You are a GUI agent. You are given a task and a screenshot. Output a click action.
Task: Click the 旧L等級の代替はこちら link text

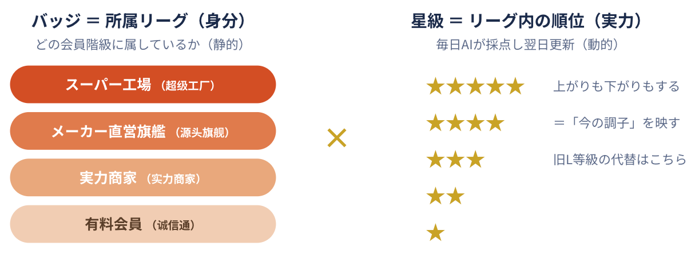click(x=619, y=160)
